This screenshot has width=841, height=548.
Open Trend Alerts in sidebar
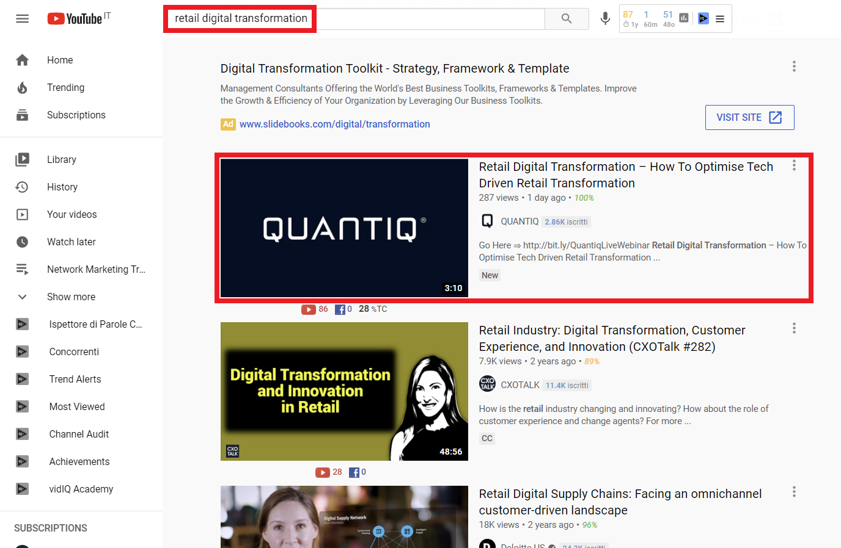[81, 379]
